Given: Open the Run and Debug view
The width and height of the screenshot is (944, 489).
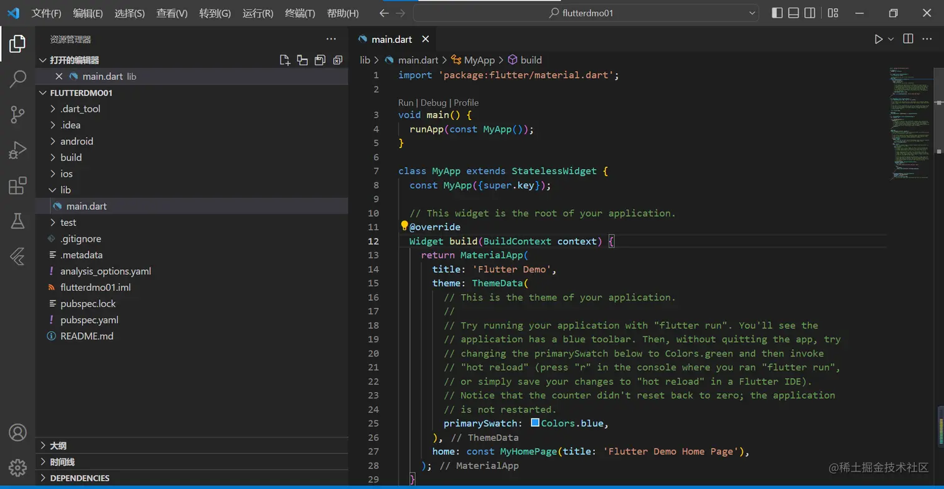Looking at the screenshot, I should [17, 150].
